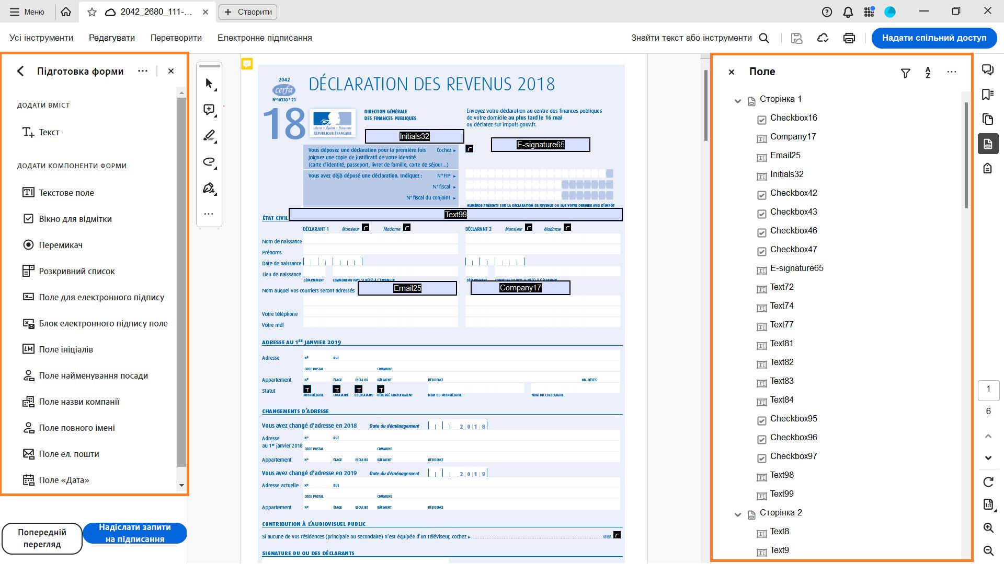Check the Monsieur checkbox for Déclarant 1
This screenshot has height=564, width=1004.
pyautogui.click(x=366, y=228)
